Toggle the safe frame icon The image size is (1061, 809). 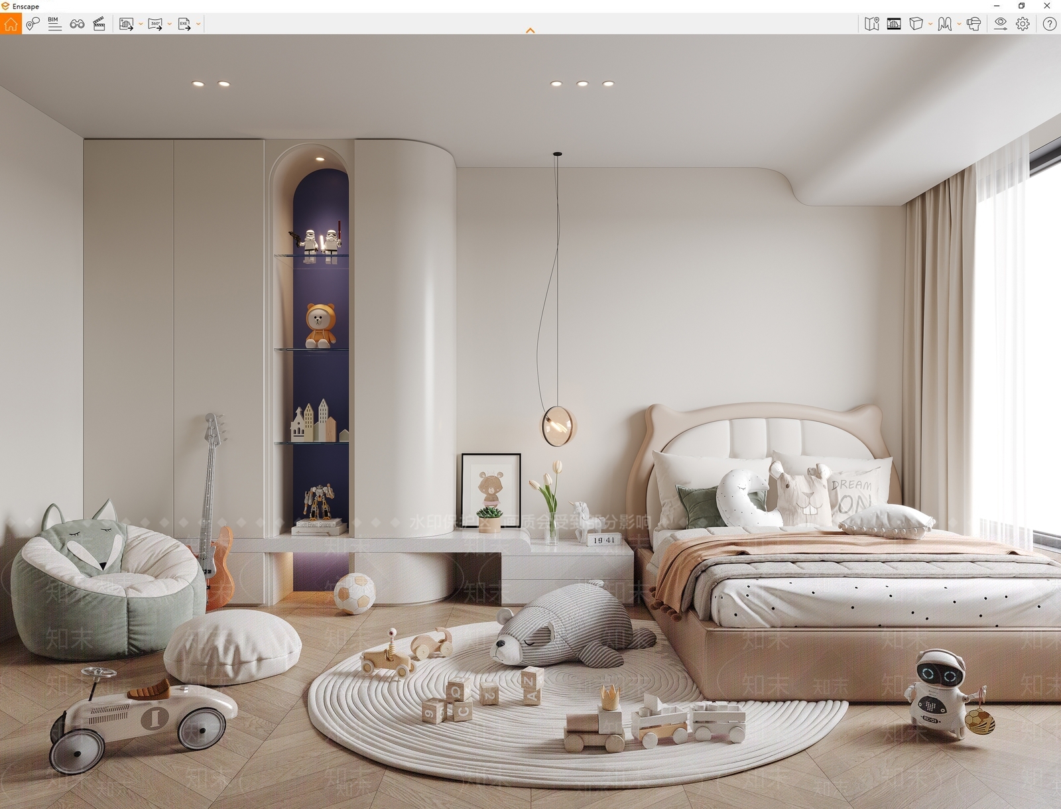tap(894, 24)
